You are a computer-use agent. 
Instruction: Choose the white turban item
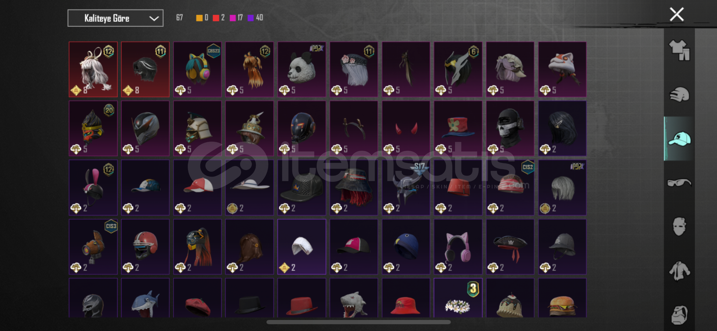[x=302, y=247]
